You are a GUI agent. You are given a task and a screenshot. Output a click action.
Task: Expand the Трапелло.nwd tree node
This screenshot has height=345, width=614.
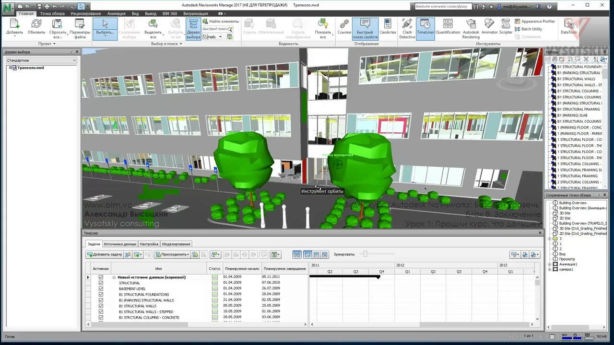point(11,68)
